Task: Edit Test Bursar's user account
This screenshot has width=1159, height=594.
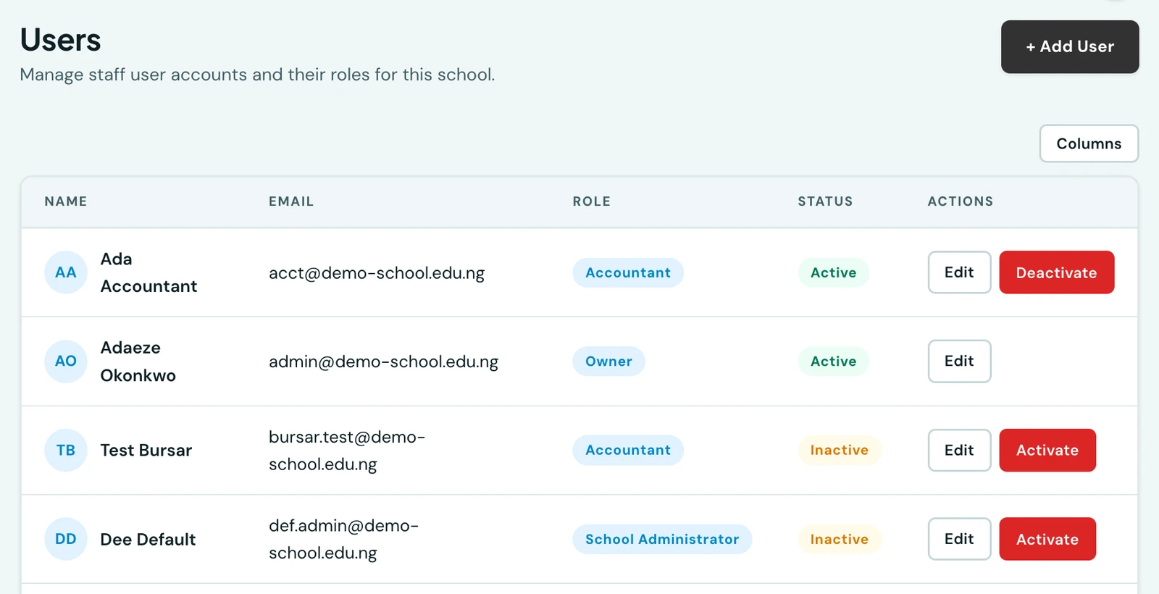Action: click(959, 450)
